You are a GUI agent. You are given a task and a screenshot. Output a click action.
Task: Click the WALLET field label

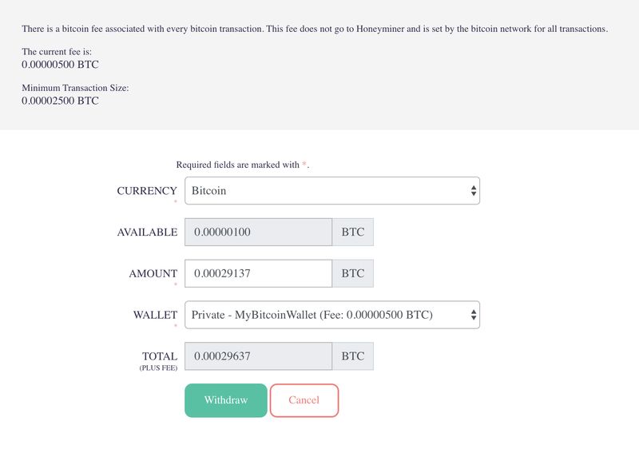click(x=155, y=315)
